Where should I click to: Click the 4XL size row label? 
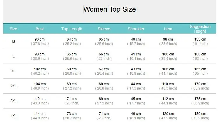(x=13, y=116)
